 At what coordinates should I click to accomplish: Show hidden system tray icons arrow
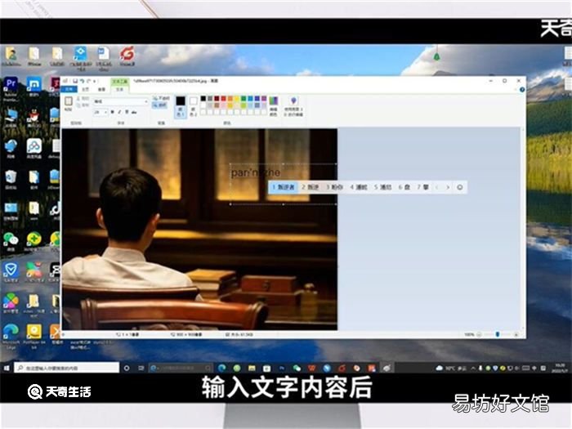(473, 368)
